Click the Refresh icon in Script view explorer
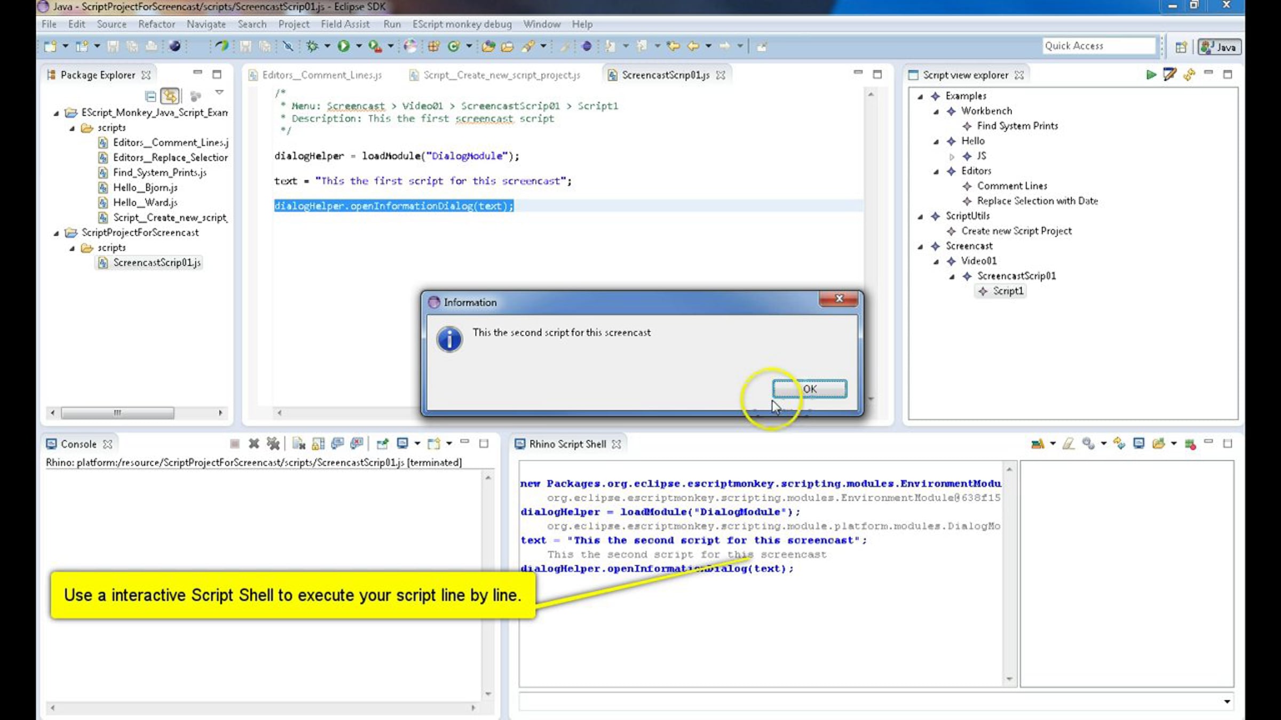1281x720 pixels. pos(1189,75)
